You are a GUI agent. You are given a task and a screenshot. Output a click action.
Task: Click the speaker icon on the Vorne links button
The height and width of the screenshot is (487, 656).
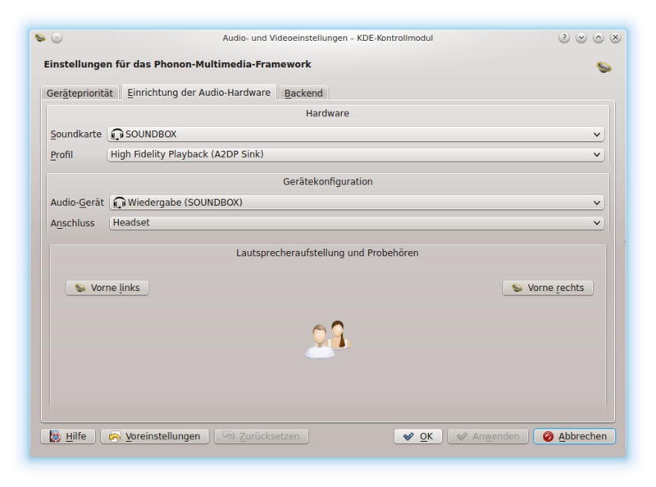(80, 288)
